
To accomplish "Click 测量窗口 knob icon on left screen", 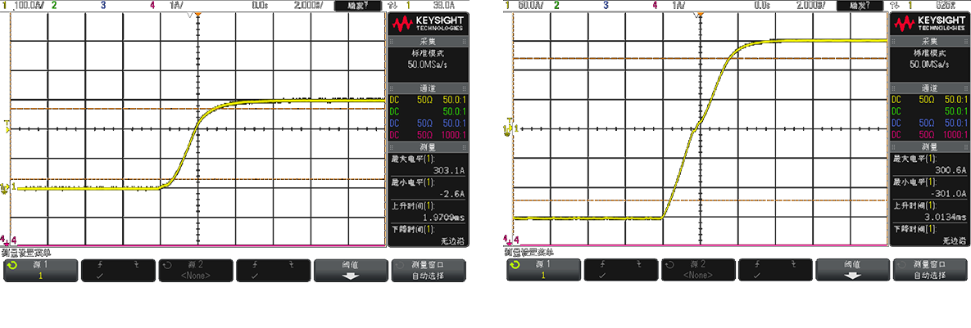I will coord(397,264).
